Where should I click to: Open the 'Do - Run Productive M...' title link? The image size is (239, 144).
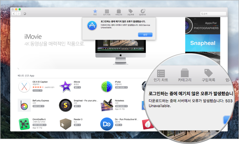[127, 119]
